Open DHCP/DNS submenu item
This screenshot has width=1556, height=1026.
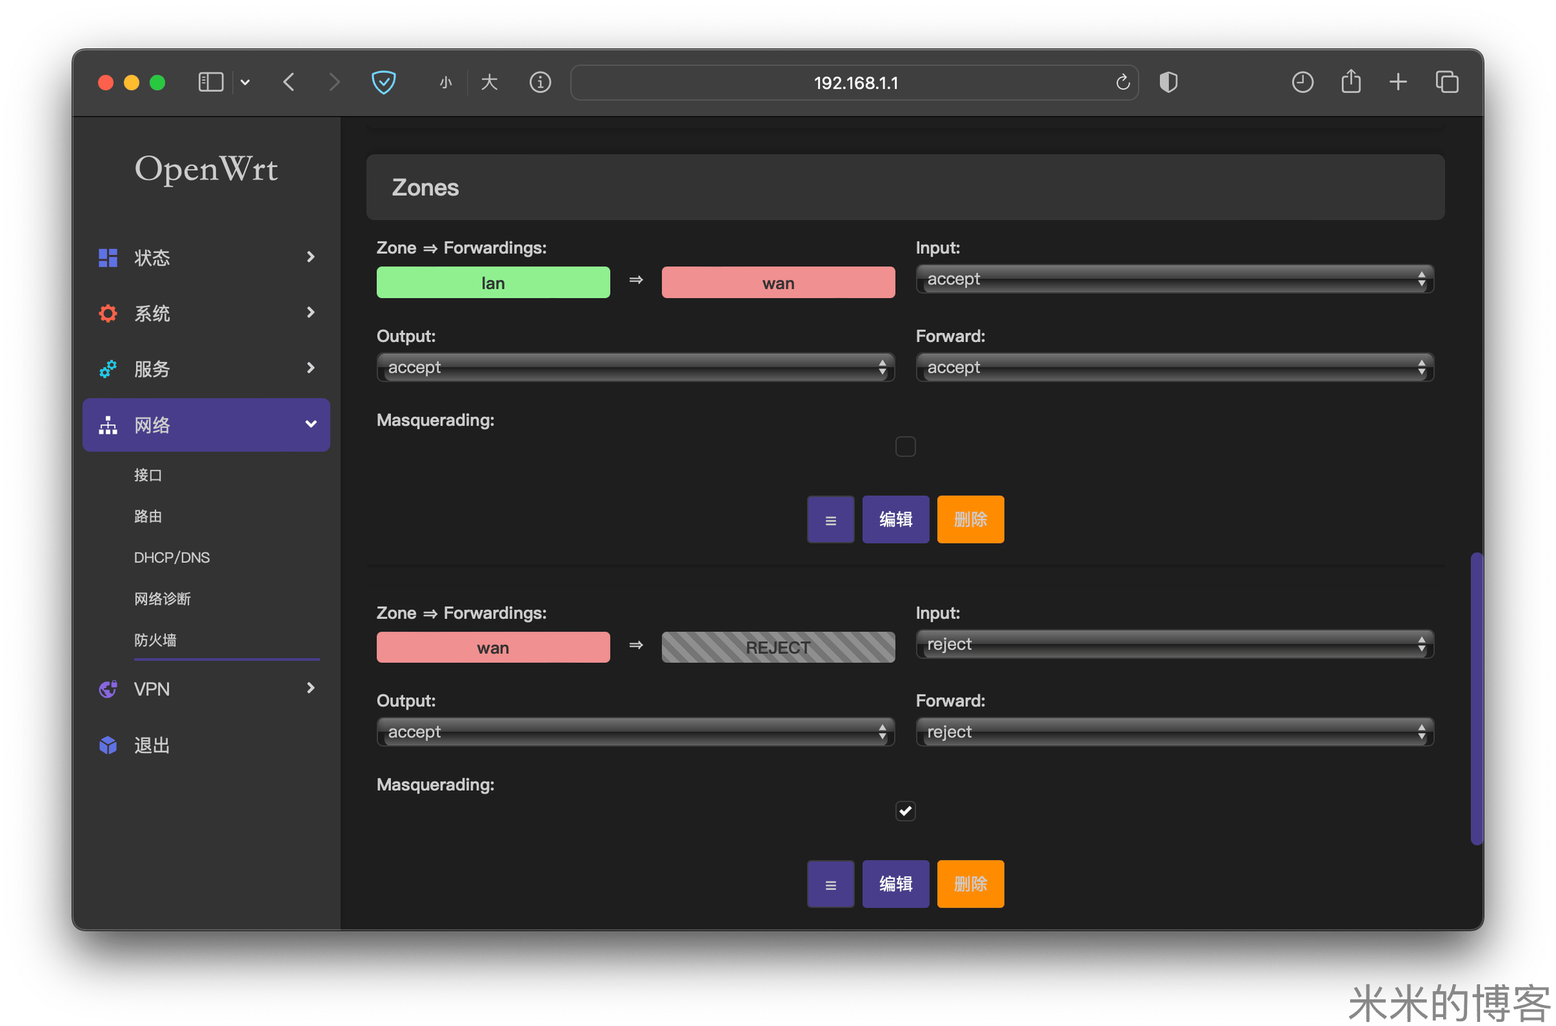[172, 557]
